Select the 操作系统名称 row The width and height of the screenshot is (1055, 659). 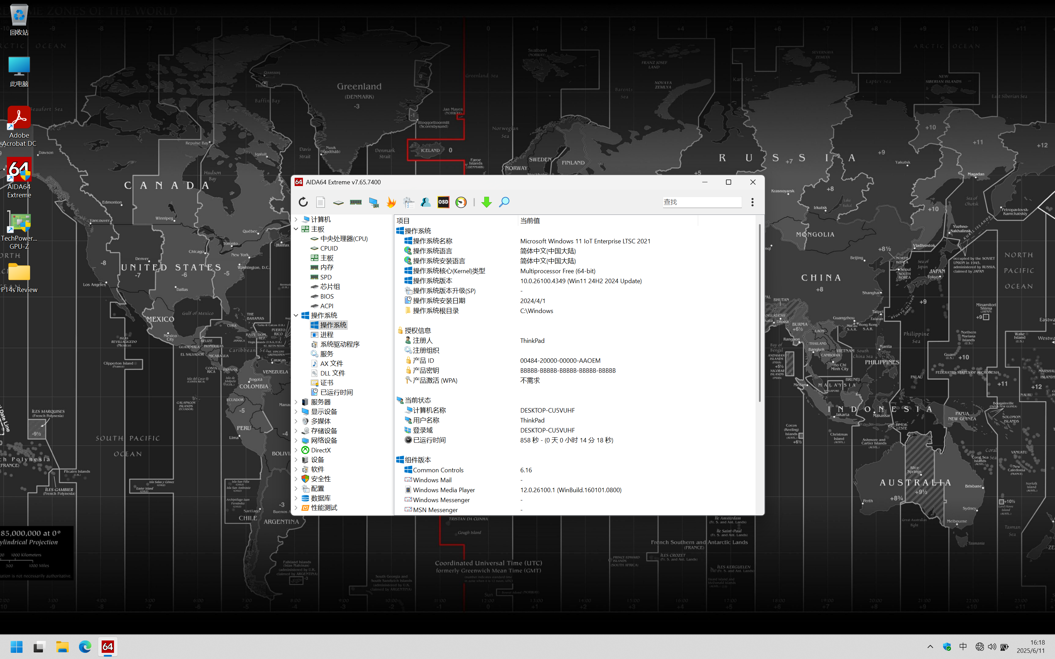(575, 241)
